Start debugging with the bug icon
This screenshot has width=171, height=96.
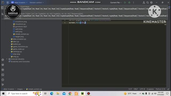tap(129, 2)
